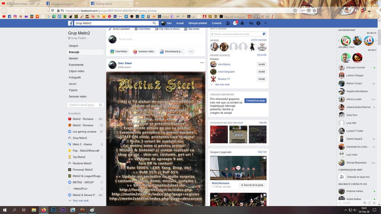Click the 'Etichetează p...' tag button
The width and height of the screenshot is (381, 214).
click(171, 51)
